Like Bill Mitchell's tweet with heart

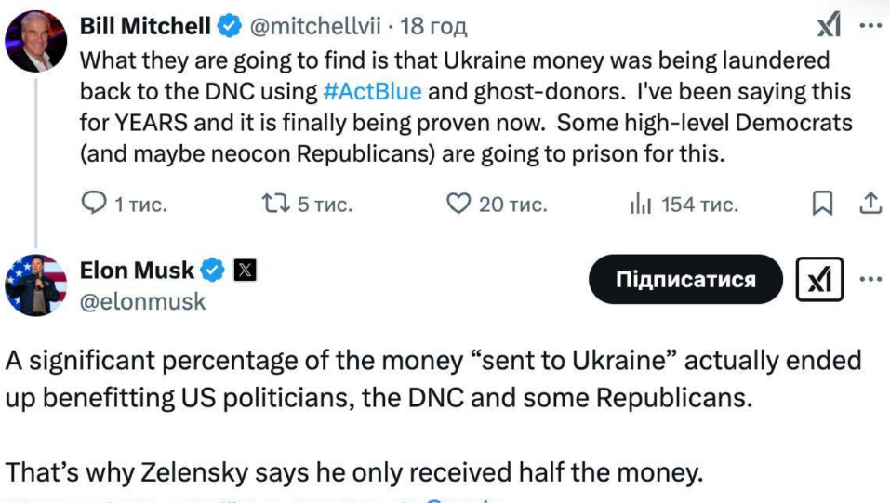click(x=458, y=204)
